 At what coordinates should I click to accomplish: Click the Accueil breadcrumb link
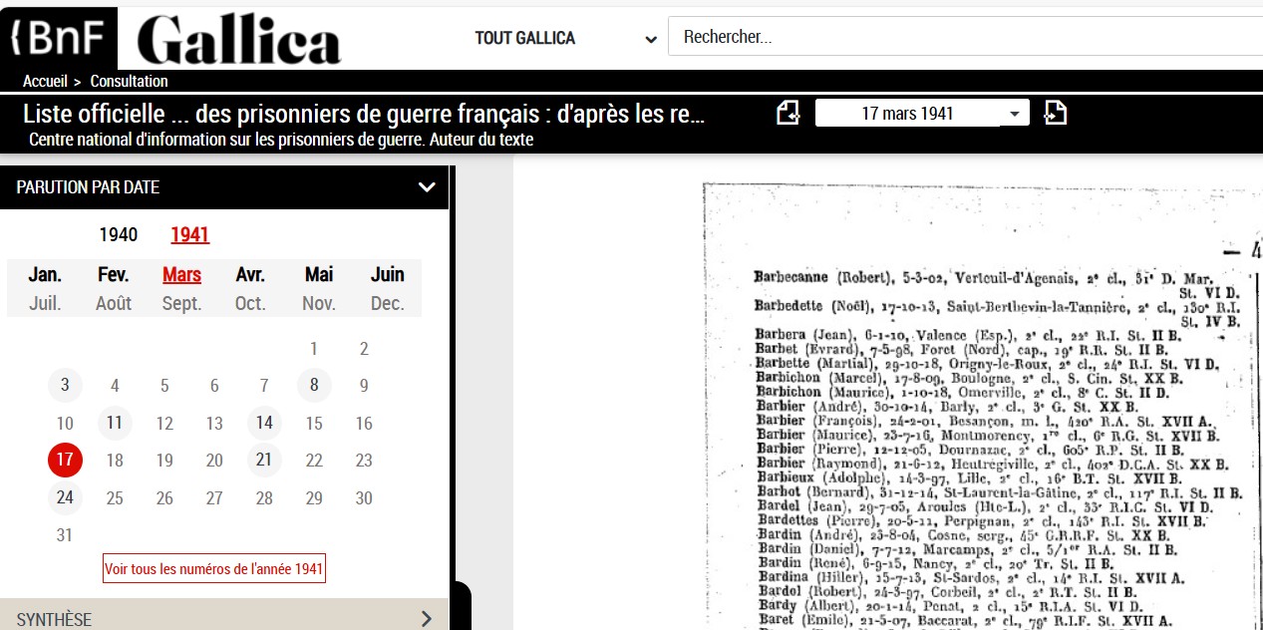pos(45,82)
